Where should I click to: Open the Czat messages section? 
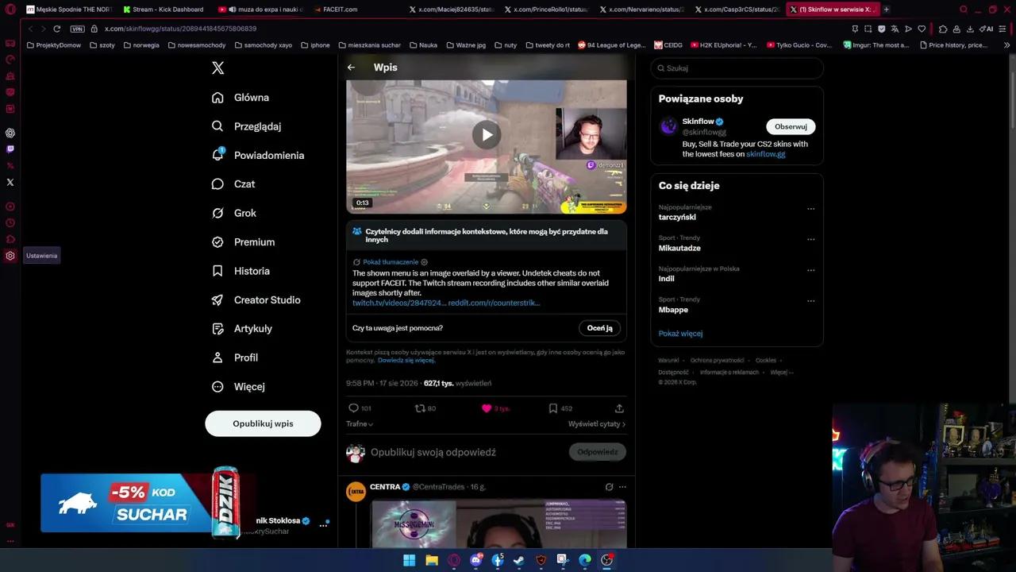[233, 184]
